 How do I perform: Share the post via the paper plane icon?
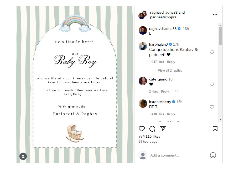click(x=163, y=128)
